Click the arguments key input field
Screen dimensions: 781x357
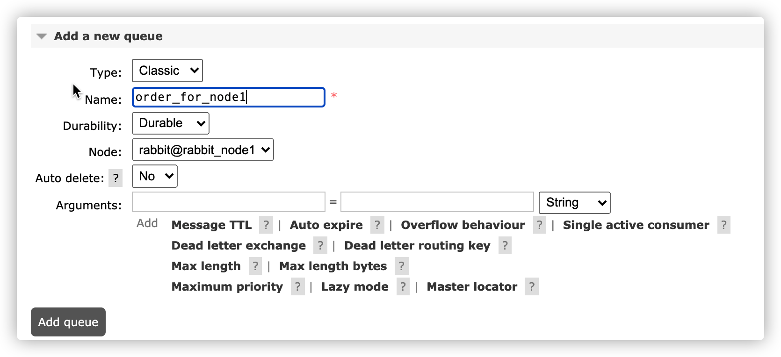(x=228, y=202)
